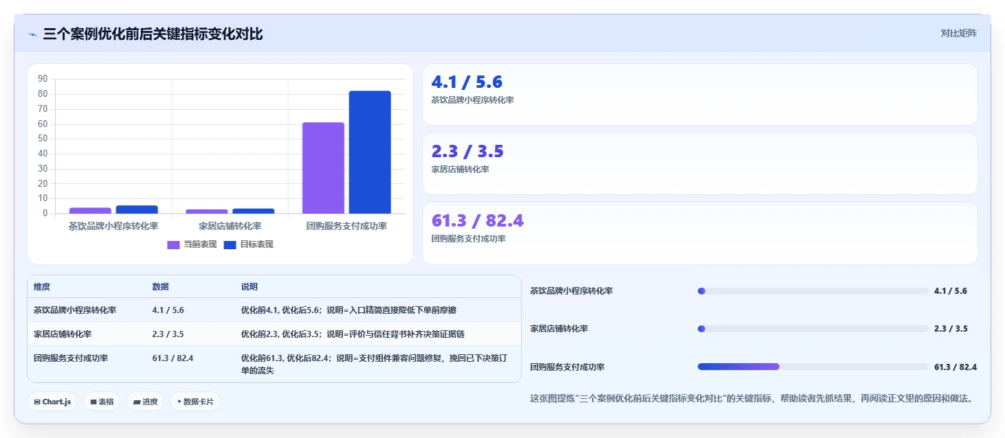Click the table cell reading 61.3 / 82.4
The image size is (1005, 438).
click(x=173, y=358)
